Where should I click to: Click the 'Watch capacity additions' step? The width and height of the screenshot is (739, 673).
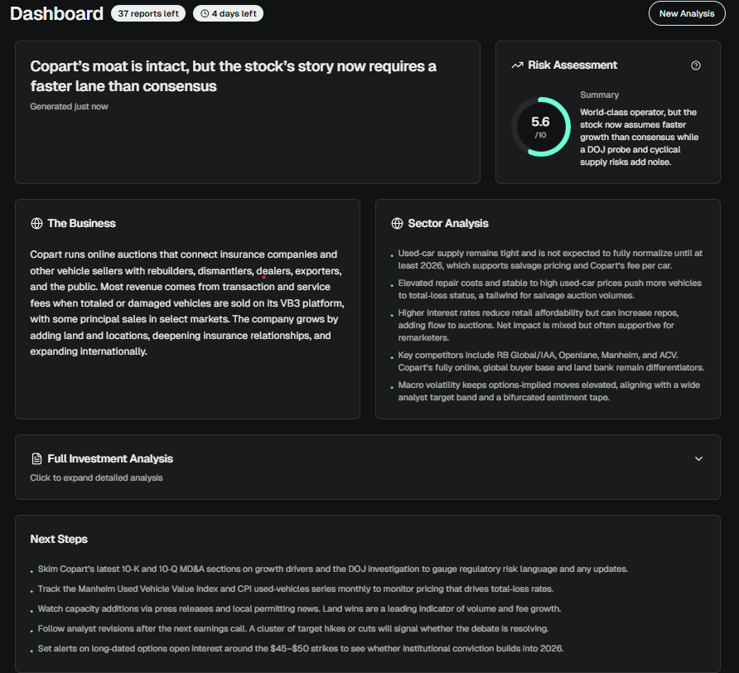pyautogui.click(x=299, y=608)
